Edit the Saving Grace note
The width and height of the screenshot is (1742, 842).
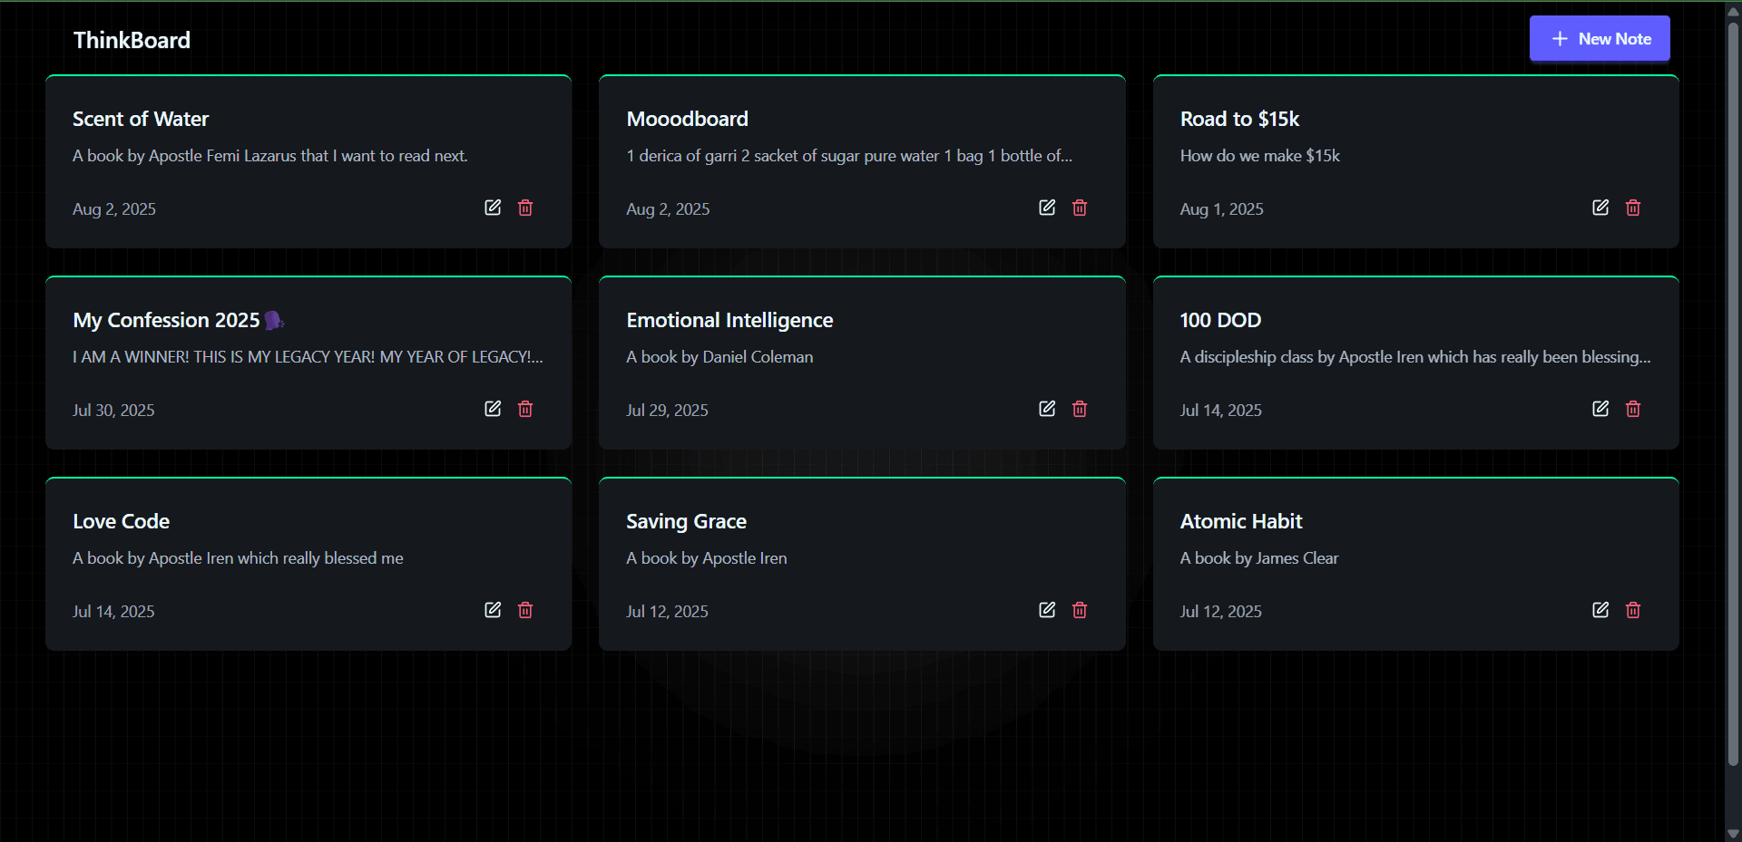tap(1047, 610)
